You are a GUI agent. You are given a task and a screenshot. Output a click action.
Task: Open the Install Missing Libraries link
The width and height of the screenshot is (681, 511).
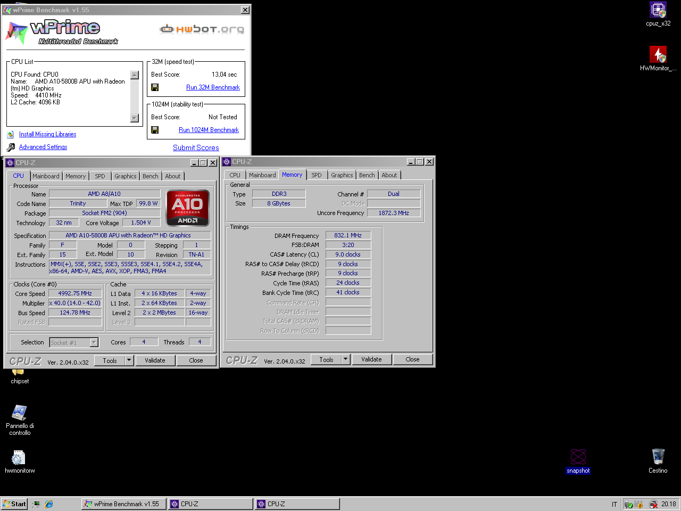pyautogui.click(x=47, y=134)
